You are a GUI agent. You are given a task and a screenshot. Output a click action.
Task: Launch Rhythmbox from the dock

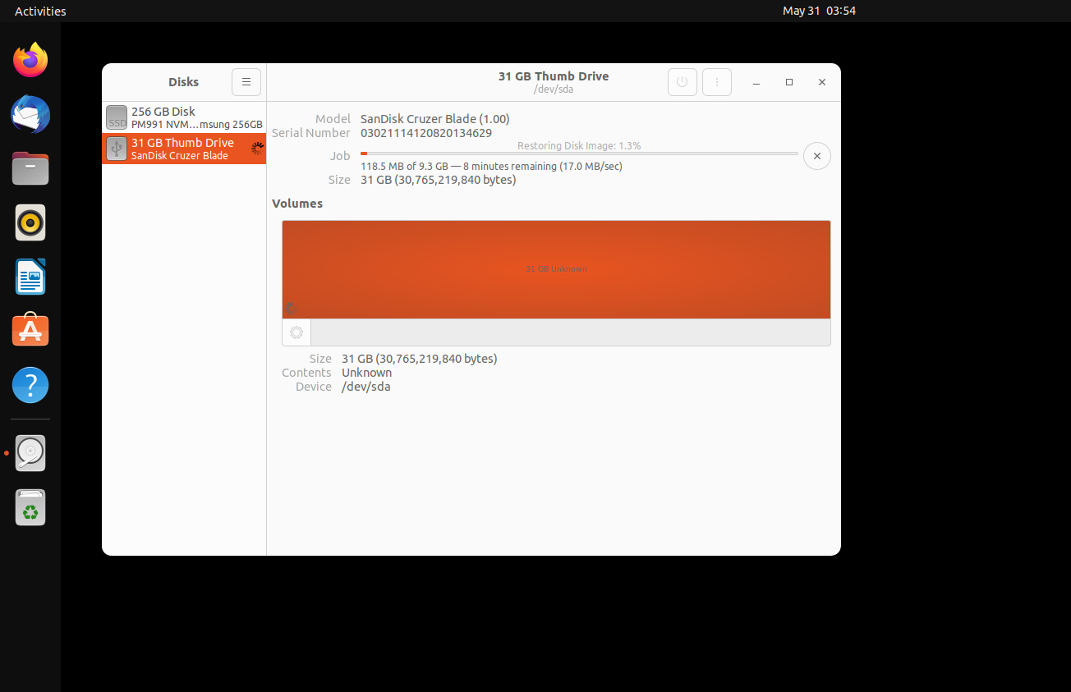[30, 222]
